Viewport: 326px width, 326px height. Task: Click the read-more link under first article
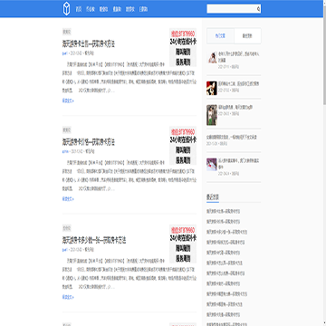[68, 101]
